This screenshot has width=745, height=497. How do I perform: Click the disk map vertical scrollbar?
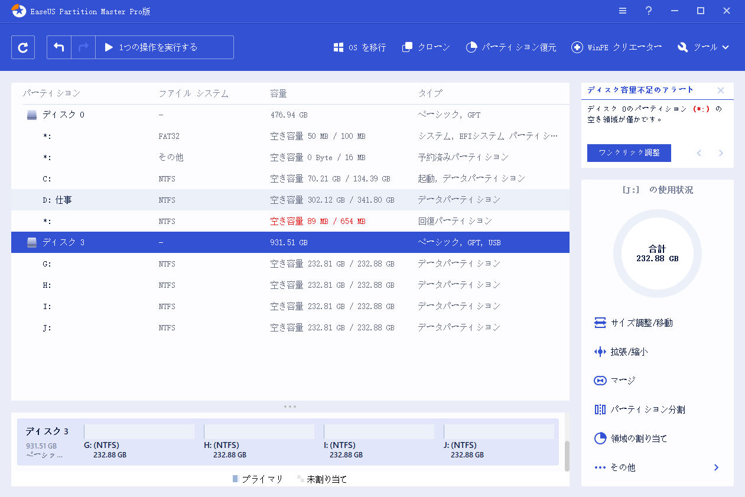pyautogui.click(x=567, y=456)
